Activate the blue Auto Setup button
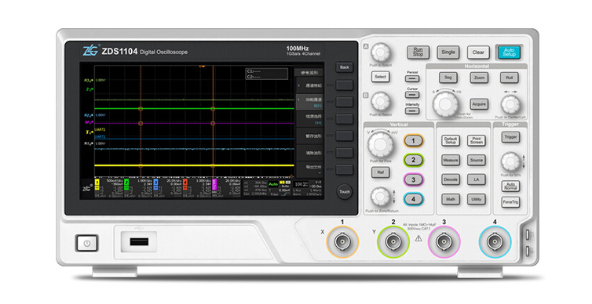Viewport: 592px width, 304px height. [509, 52]
